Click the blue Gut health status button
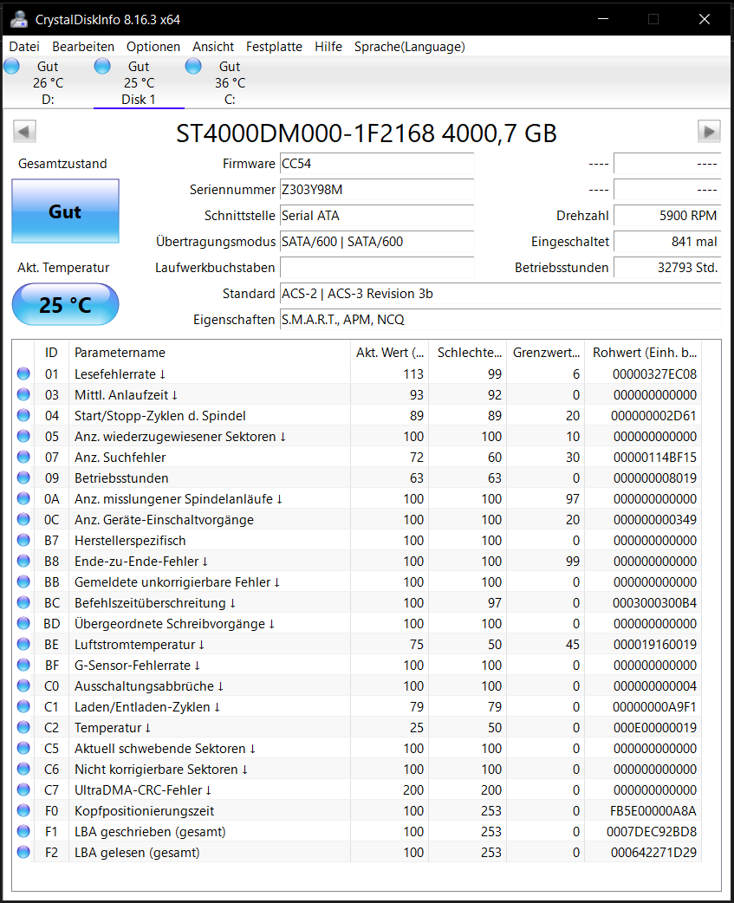This screenshot has width=734, height=903. point(65,211)
